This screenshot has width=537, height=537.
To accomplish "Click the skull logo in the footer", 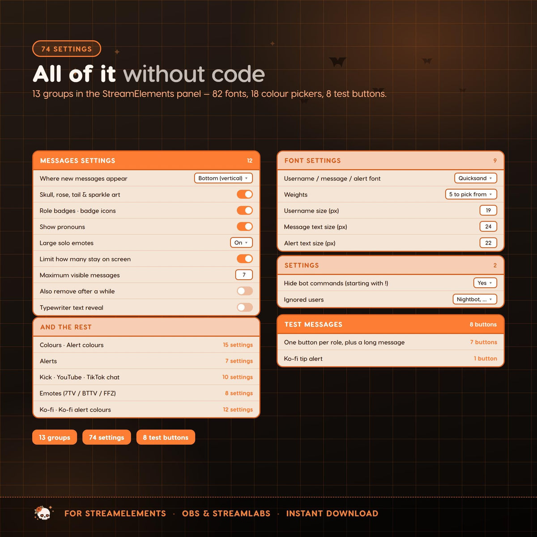I will click(x=43, y=513).
